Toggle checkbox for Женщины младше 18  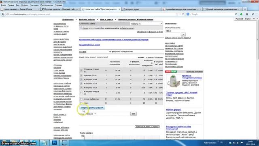pyautogui.click(x=81, y=93)
